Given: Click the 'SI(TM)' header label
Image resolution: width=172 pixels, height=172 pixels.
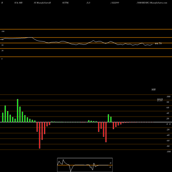Looking at the screenshot, I should click(65, 3).
